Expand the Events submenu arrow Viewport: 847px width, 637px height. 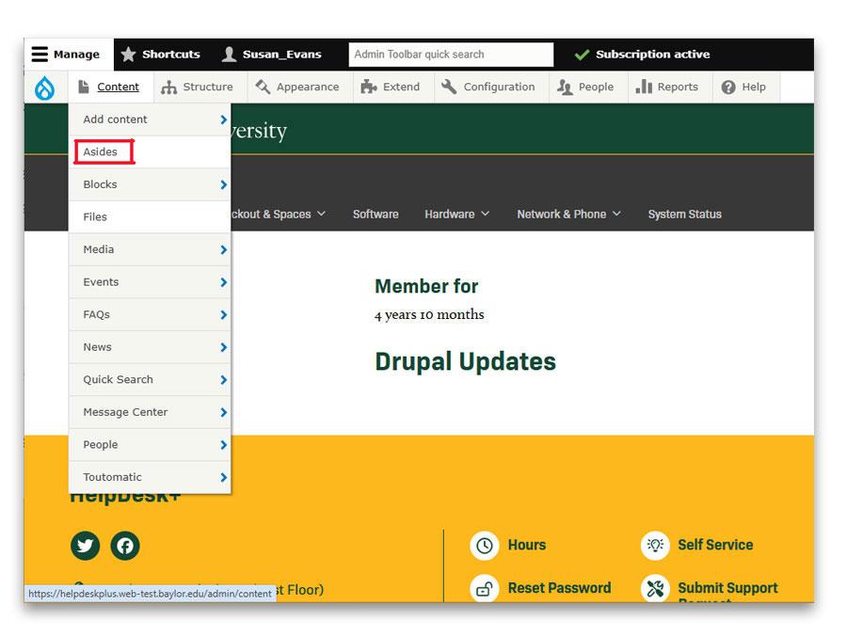224,282
